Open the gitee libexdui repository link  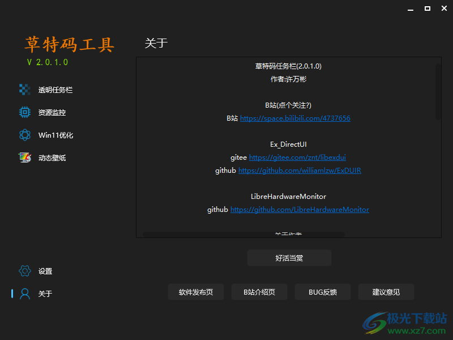[297, 157]
